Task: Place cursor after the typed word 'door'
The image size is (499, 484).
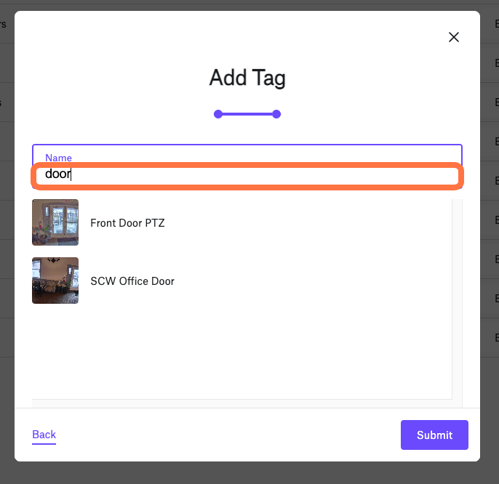Action: point(71,174)
